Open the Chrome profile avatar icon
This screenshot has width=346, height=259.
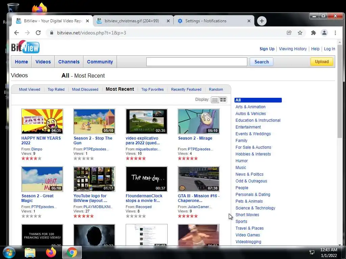click(324, 33)
